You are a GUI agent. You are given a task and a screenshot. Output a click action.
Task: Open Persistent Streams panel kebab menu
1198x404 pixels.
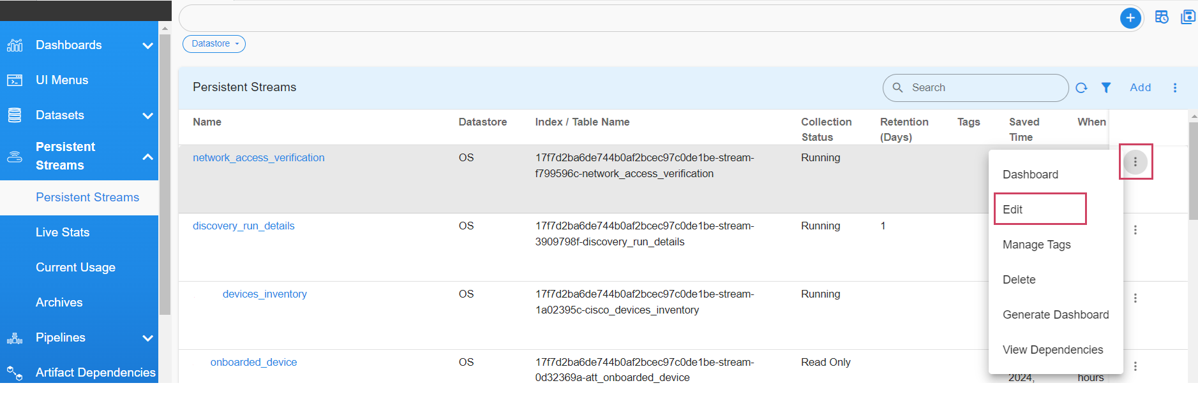pyautogui.click(x=1174, y=88)
